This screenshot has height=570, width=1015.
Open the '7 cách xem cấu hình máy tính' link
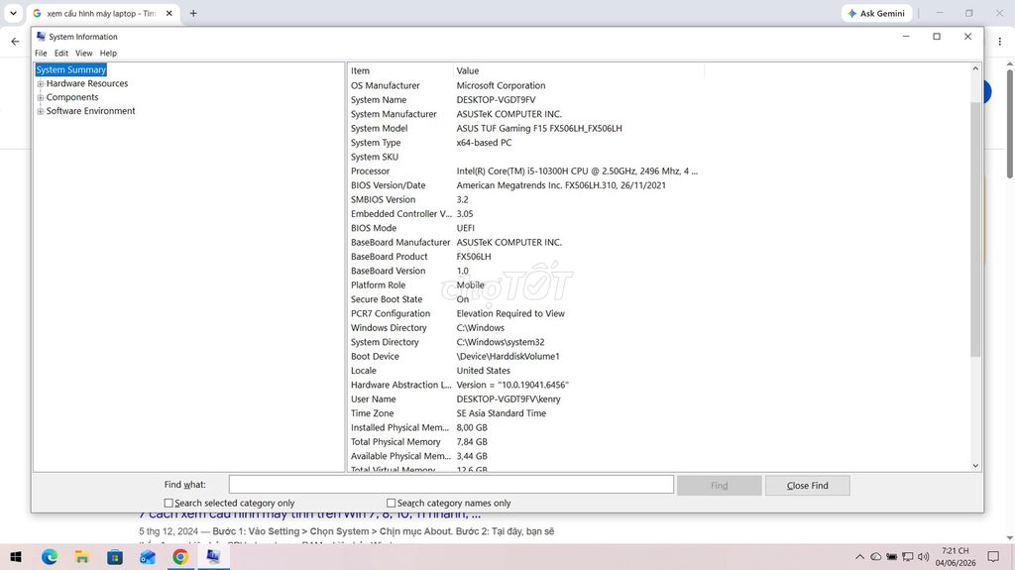pos(310,515)
